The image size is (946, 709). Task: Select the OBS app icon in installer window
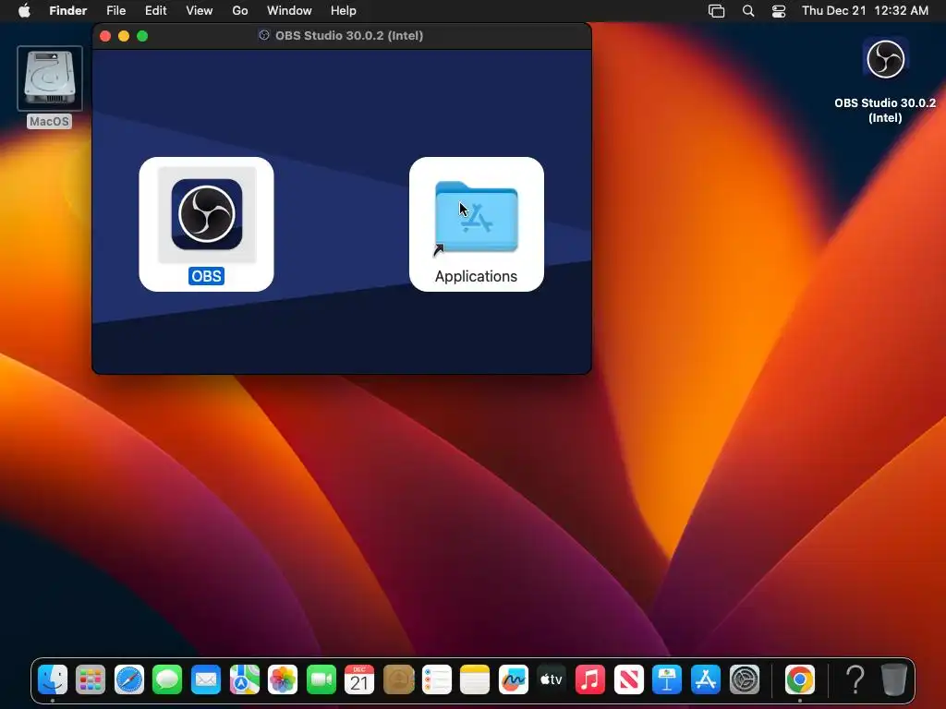(207, 214)
